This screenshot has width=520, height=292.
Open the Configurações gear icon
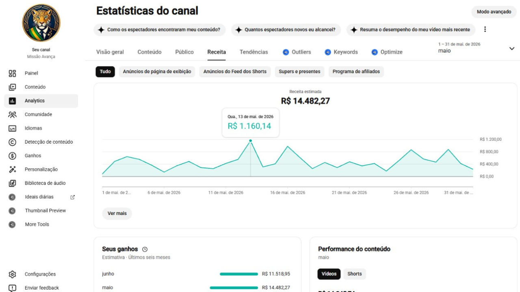click(x=12, y=275)
